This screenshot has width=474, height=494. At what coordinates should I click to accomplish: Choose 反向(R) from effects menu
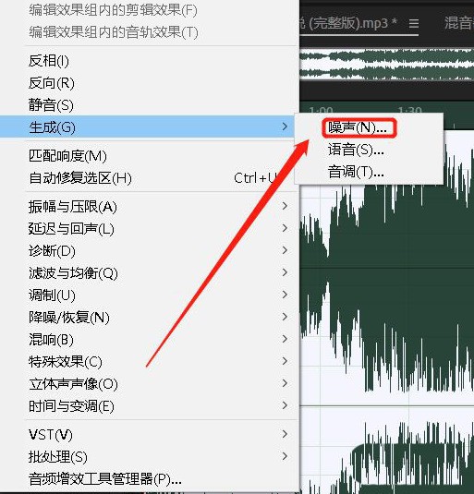tap(52, 83)
